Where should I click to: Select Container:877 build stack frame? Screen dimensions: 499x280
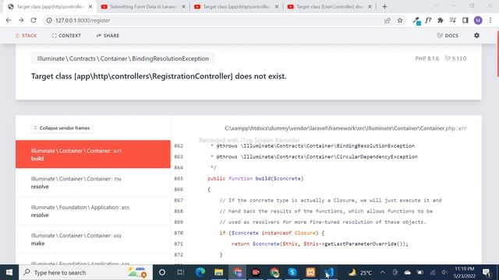[x=93, y=154]
